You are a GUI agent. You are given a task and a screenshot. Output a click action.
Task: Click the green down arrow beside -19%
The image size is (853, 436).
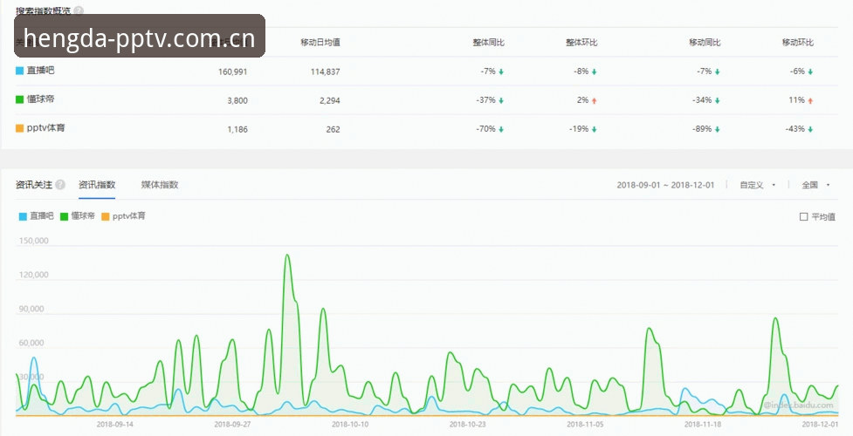[x=594, y=129]
